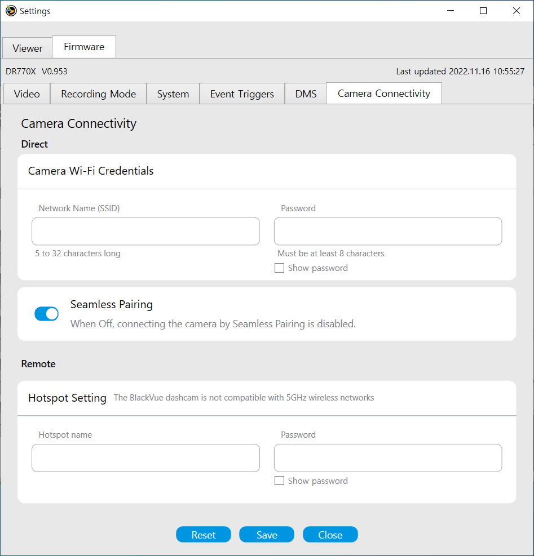Click the Hotspot Password input field
The height and width of the screenshot is (556, 534).
point(388,458)
